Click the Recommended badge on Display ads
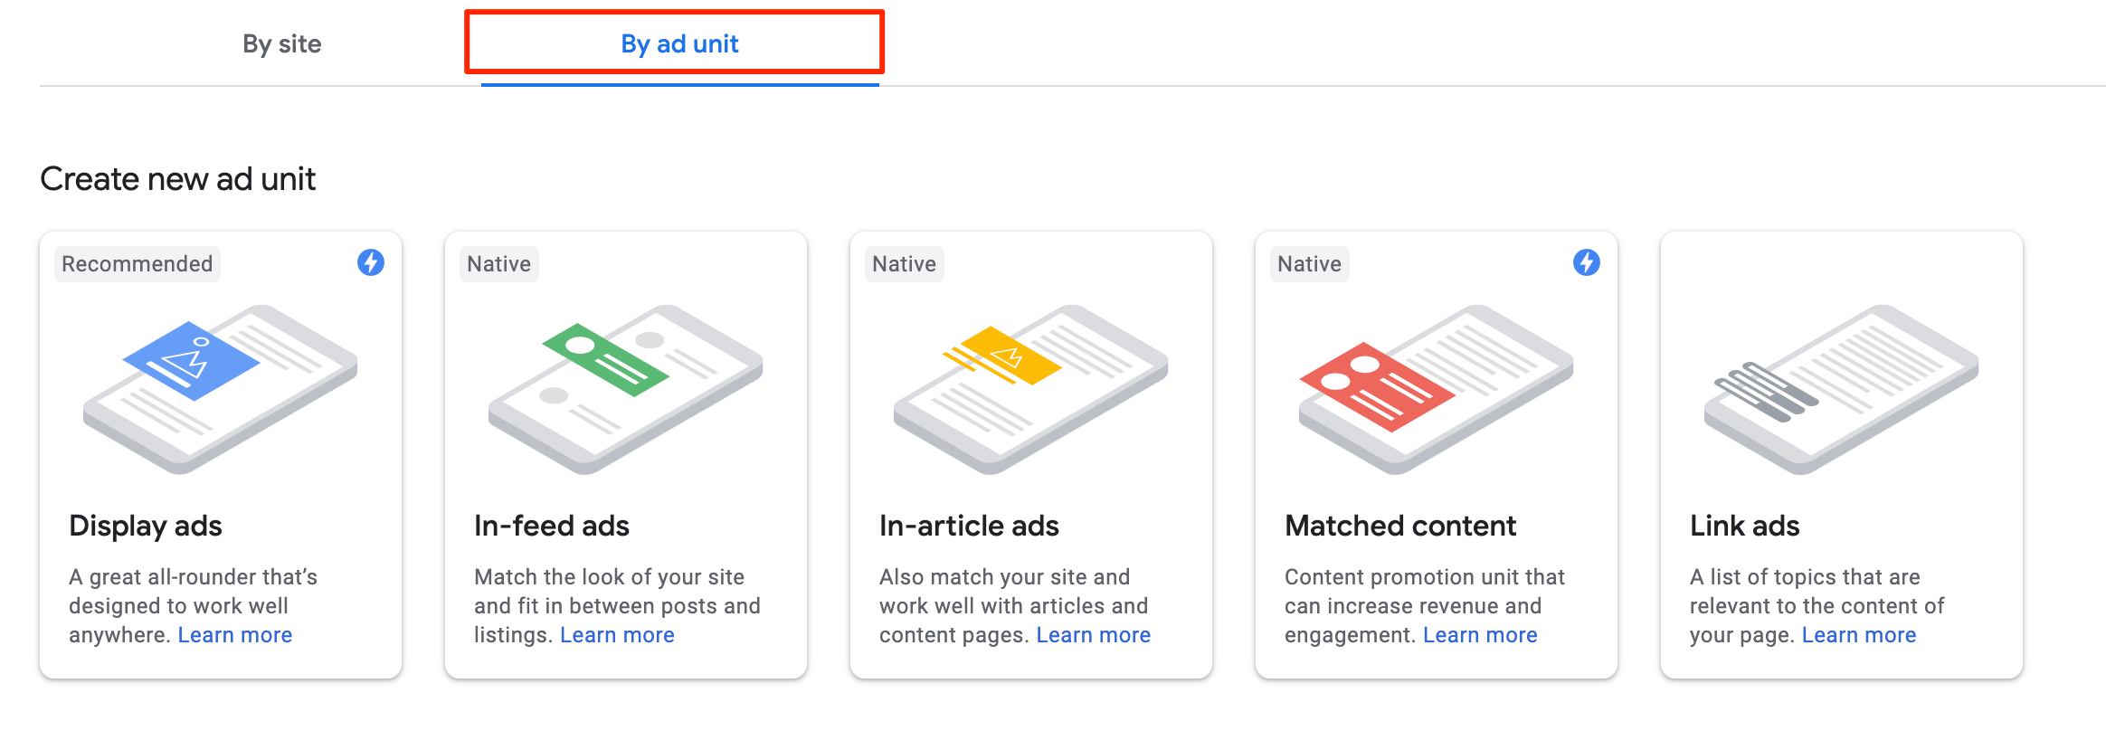This screenshot has width=2106, height=731. click(x=138, y=264)
